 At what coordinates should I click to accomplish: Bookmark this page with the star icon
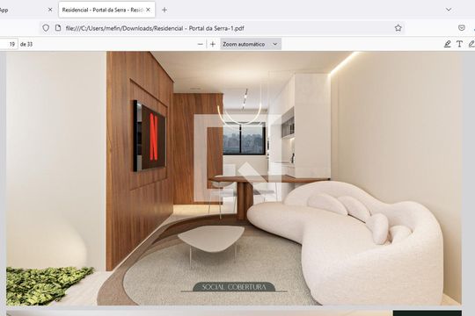pos(398,28)
